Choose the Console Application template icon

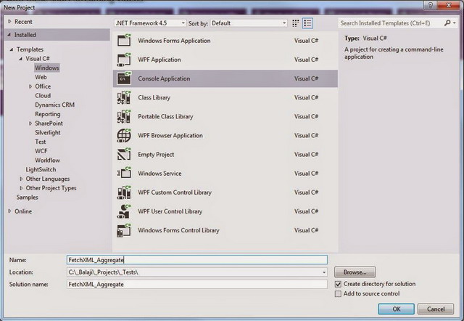click(x=124, y=78)
